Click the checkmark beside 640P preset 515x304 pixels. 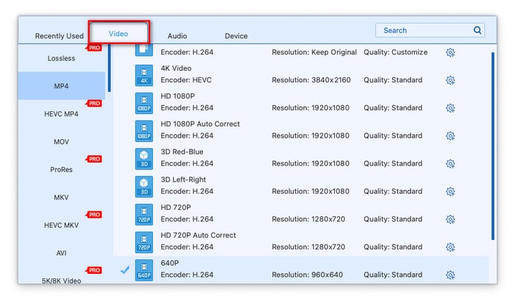(x=124, y=270)
